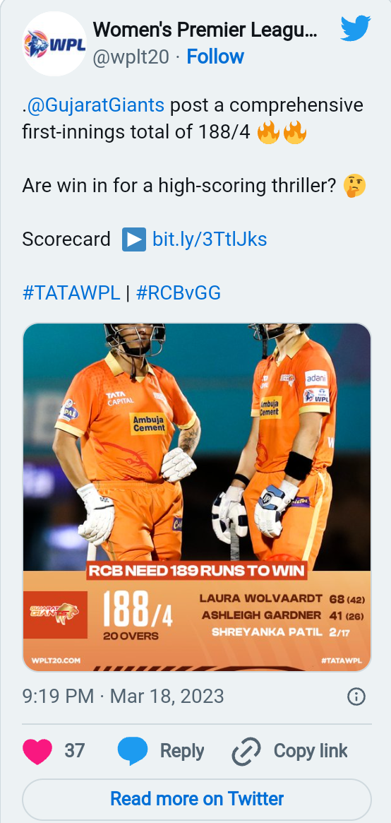Open the Twitter bird logo
This screenshot has height=823, width=391.
click(x=356, y=28)
